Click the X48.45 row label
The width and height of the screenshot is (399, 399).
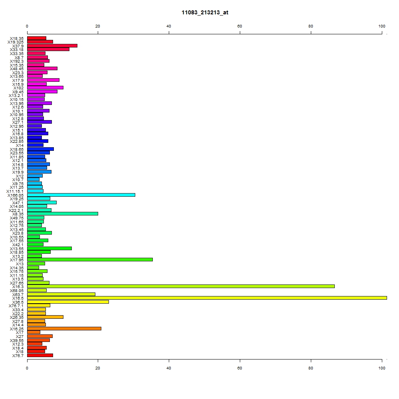17,69
